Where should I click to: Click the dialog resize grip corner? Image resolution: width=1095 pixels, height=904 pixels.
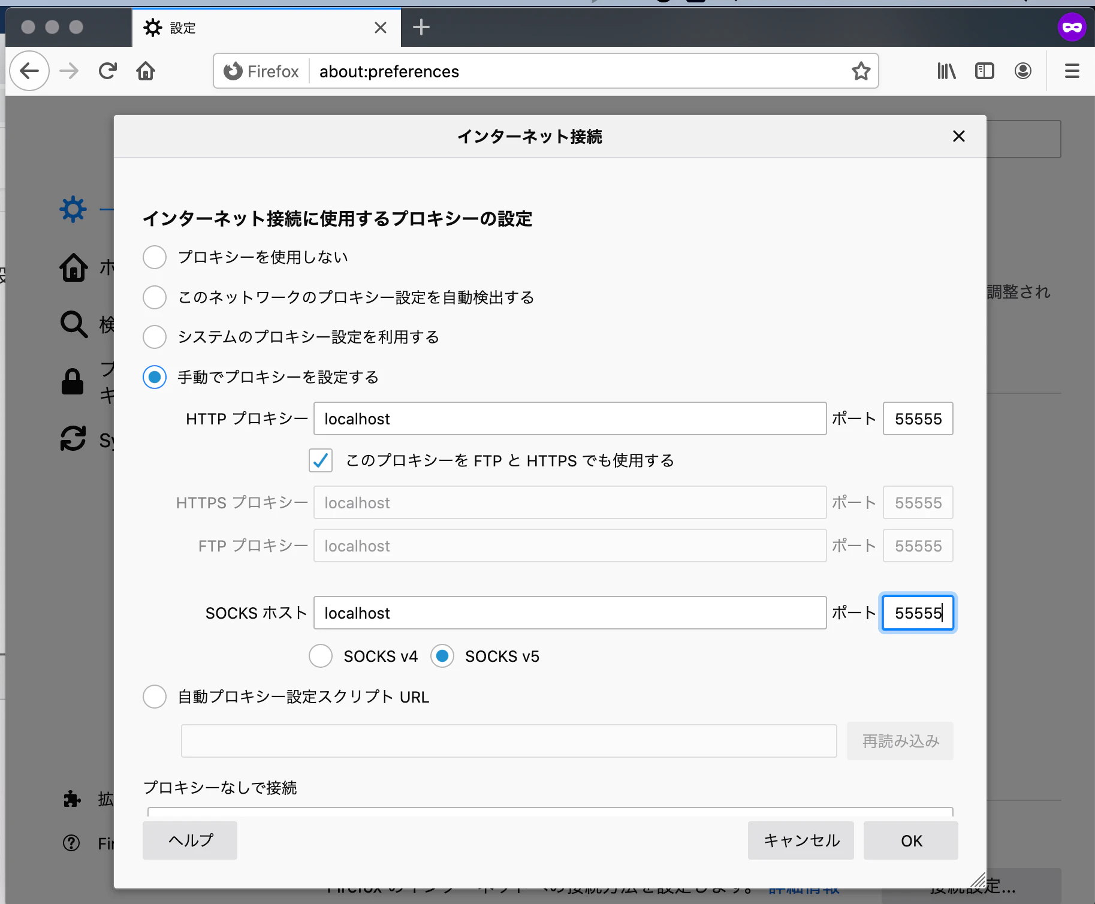click(978, 880)
